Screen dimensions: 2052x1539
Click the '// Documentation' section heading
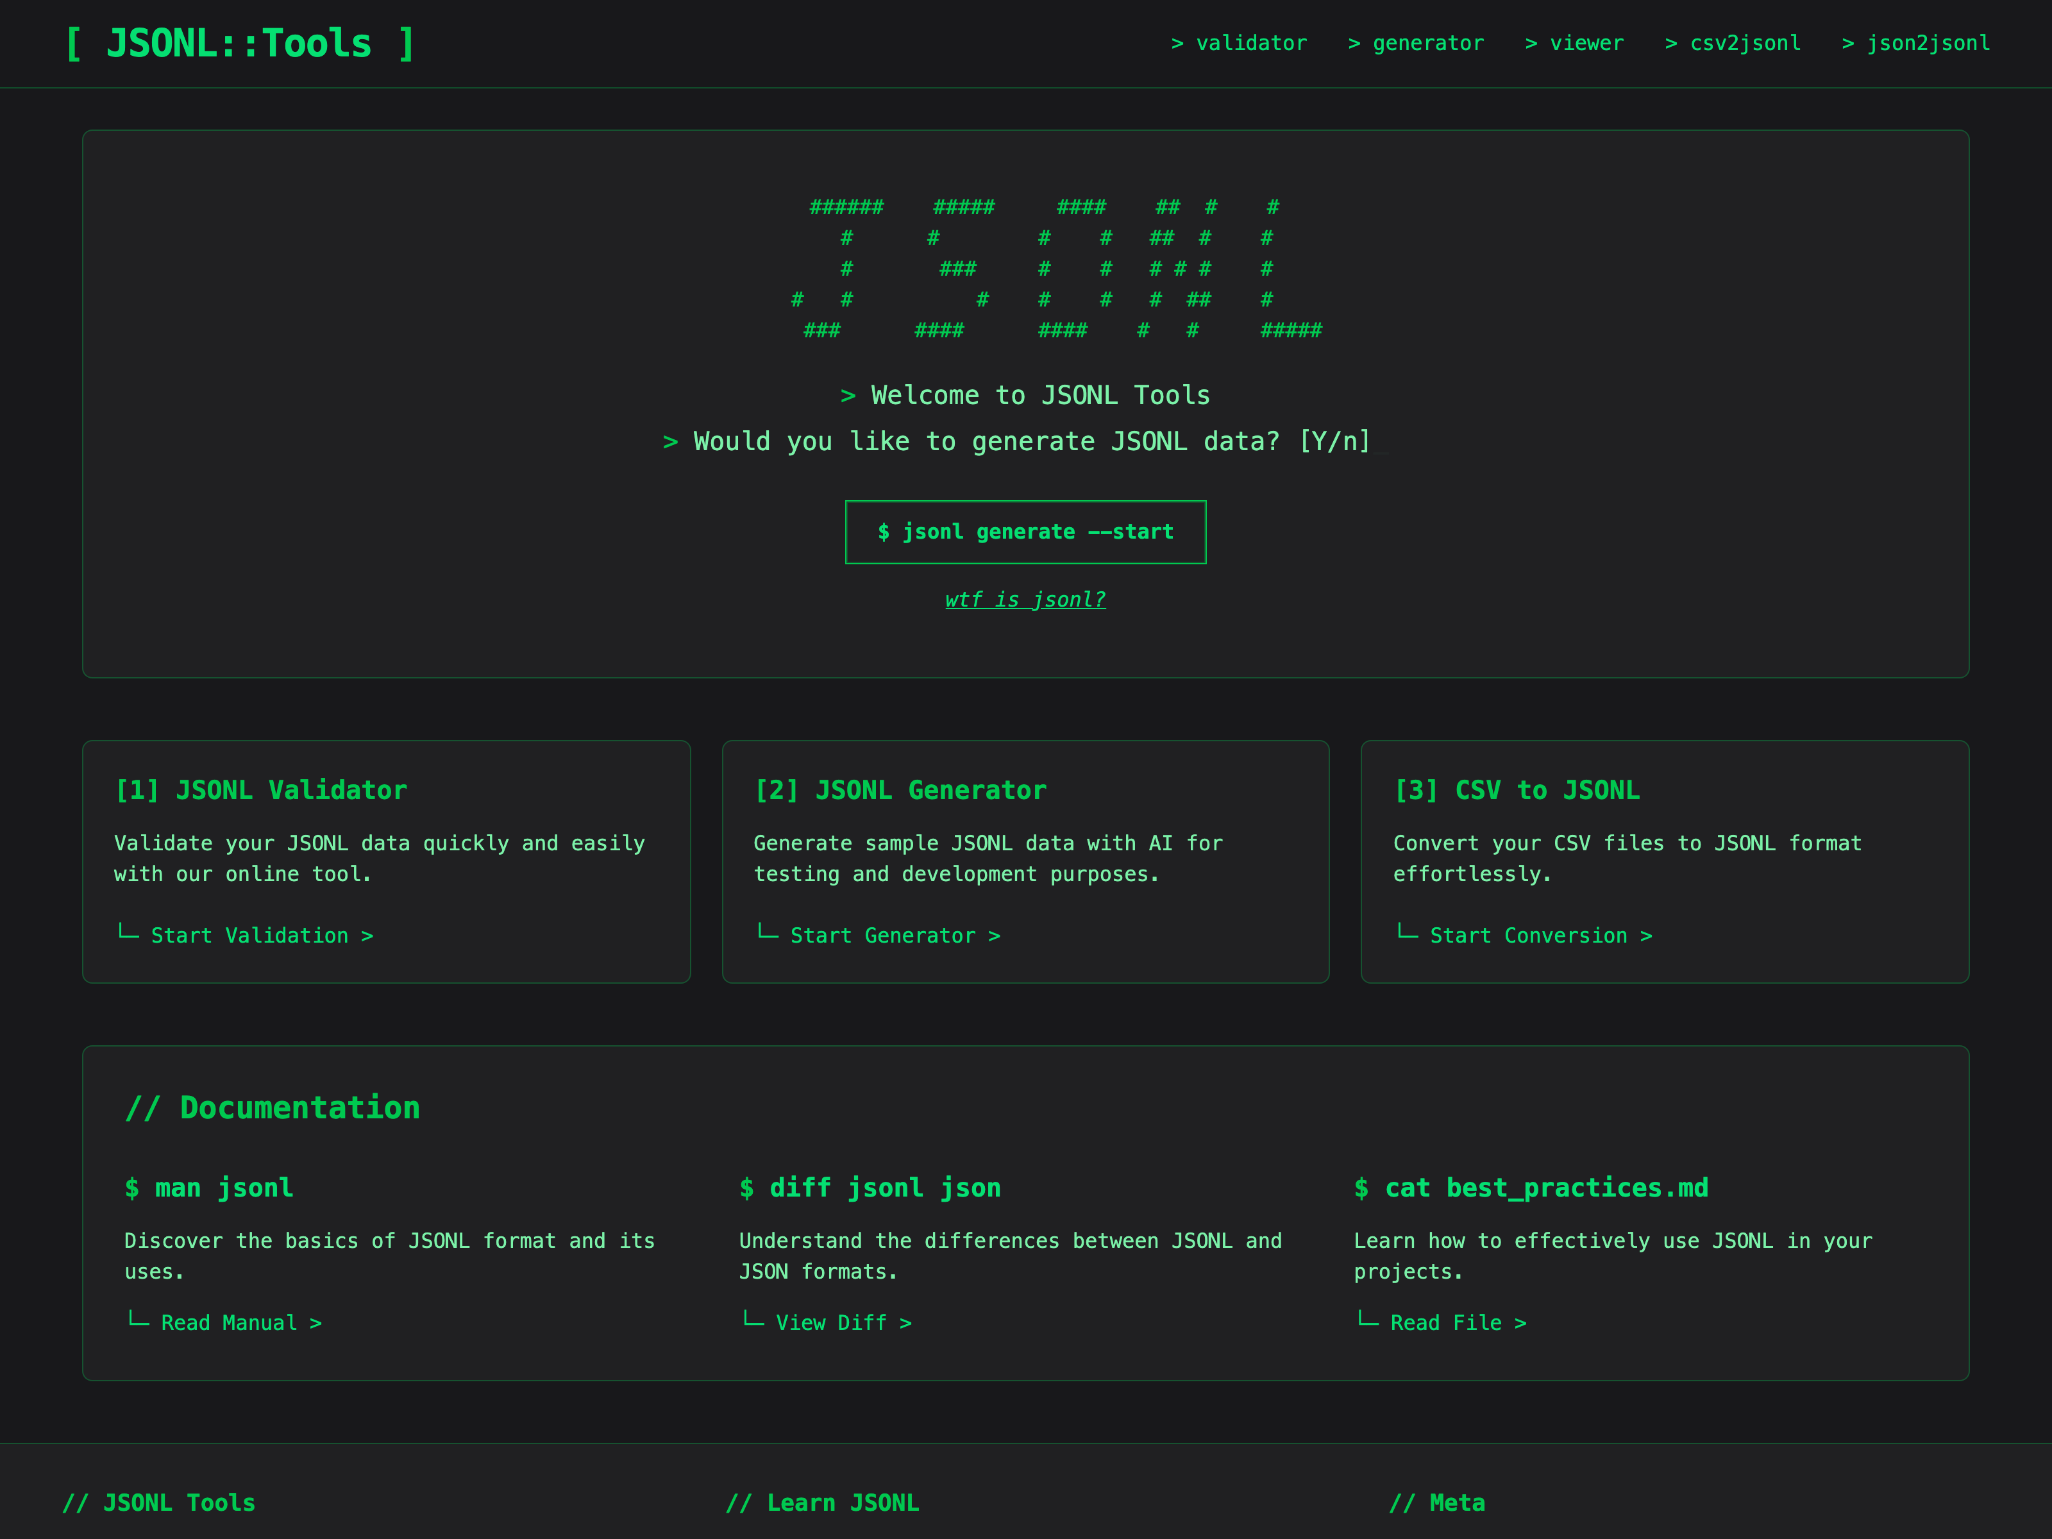click(272, 1107)
